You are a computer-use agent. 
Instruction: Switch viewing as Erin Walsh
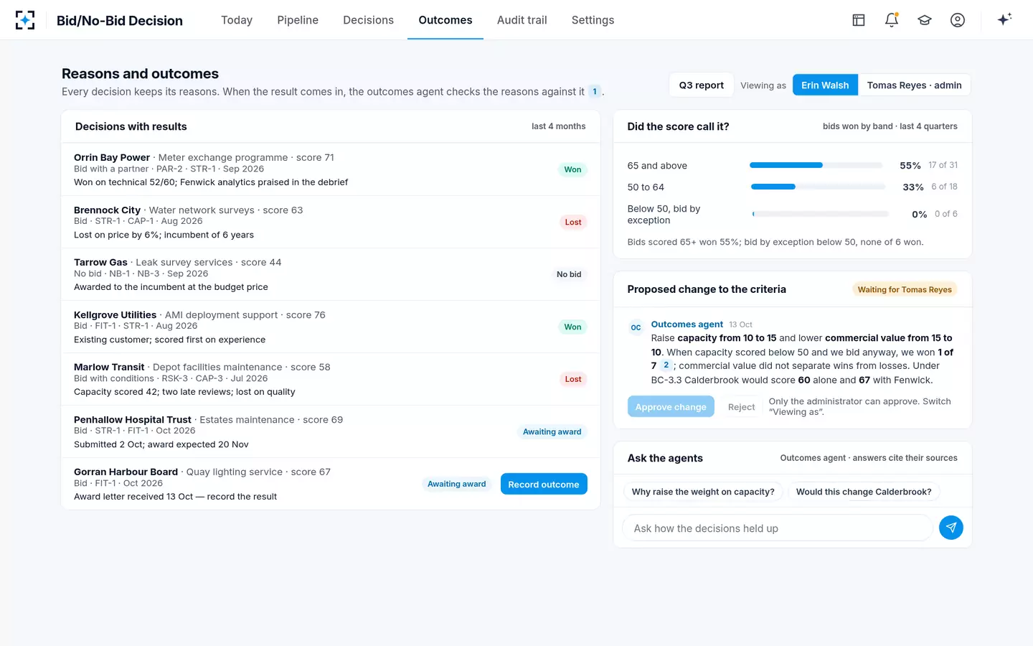tap(825, 85)
